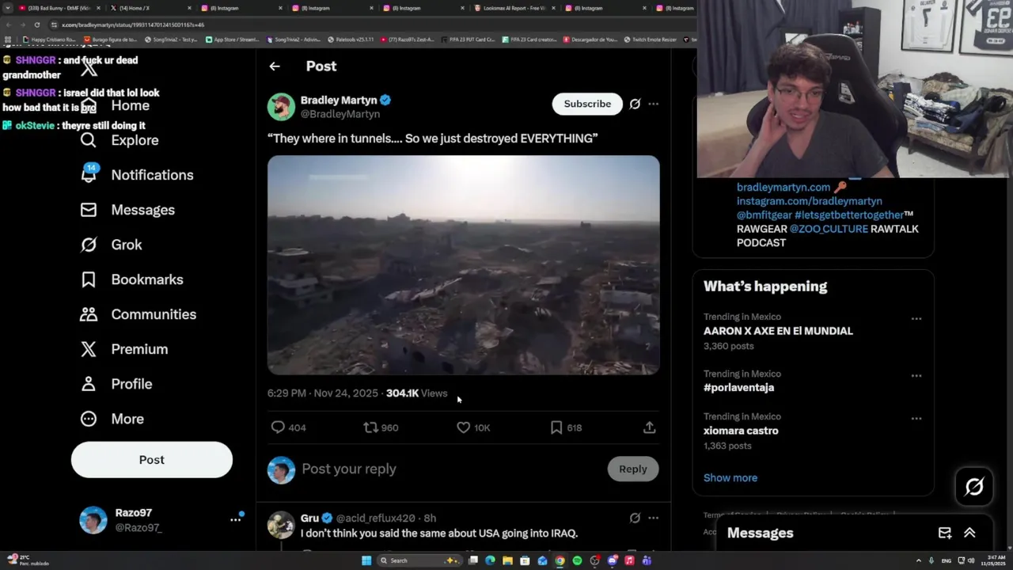Open Notifications in the sidebar
The height and width of the screenshot is (570, 1013).
coord(89,175)
